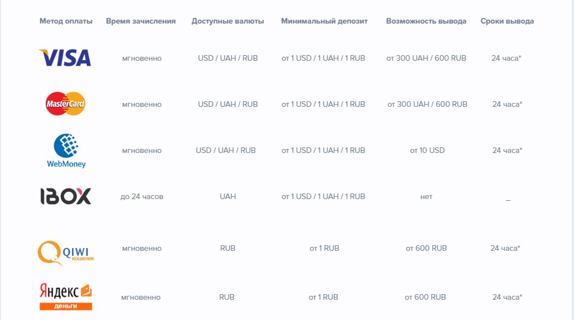Select the 'Сроки вывода' header
Screen dimensions: 574x320
click(x=507, y=21)
